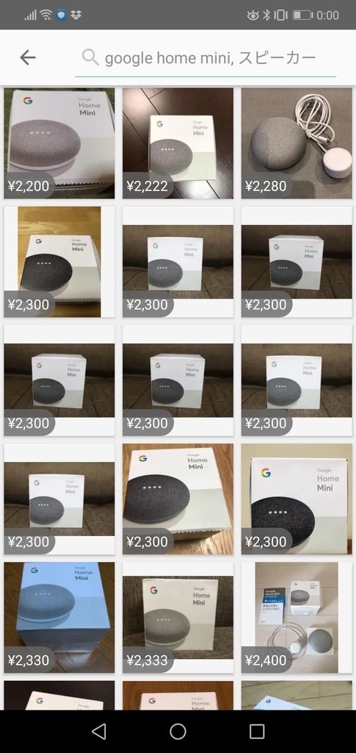Tap the search magnifier icon
Screen dimensions: 356x753
tap(90, 57)
